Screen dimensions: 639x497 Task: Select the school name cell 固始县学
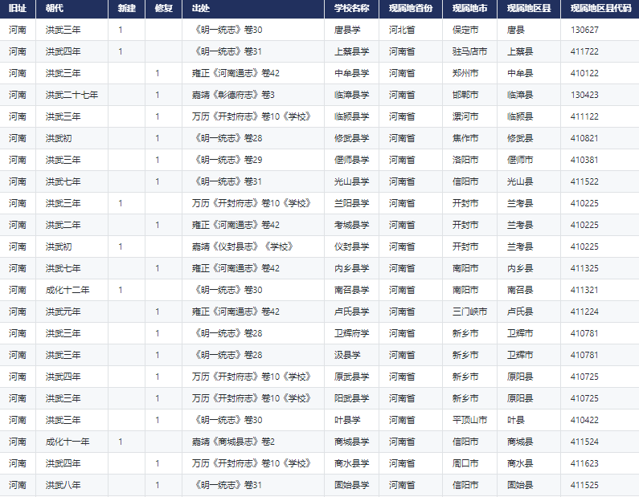(x=352, y=485)
